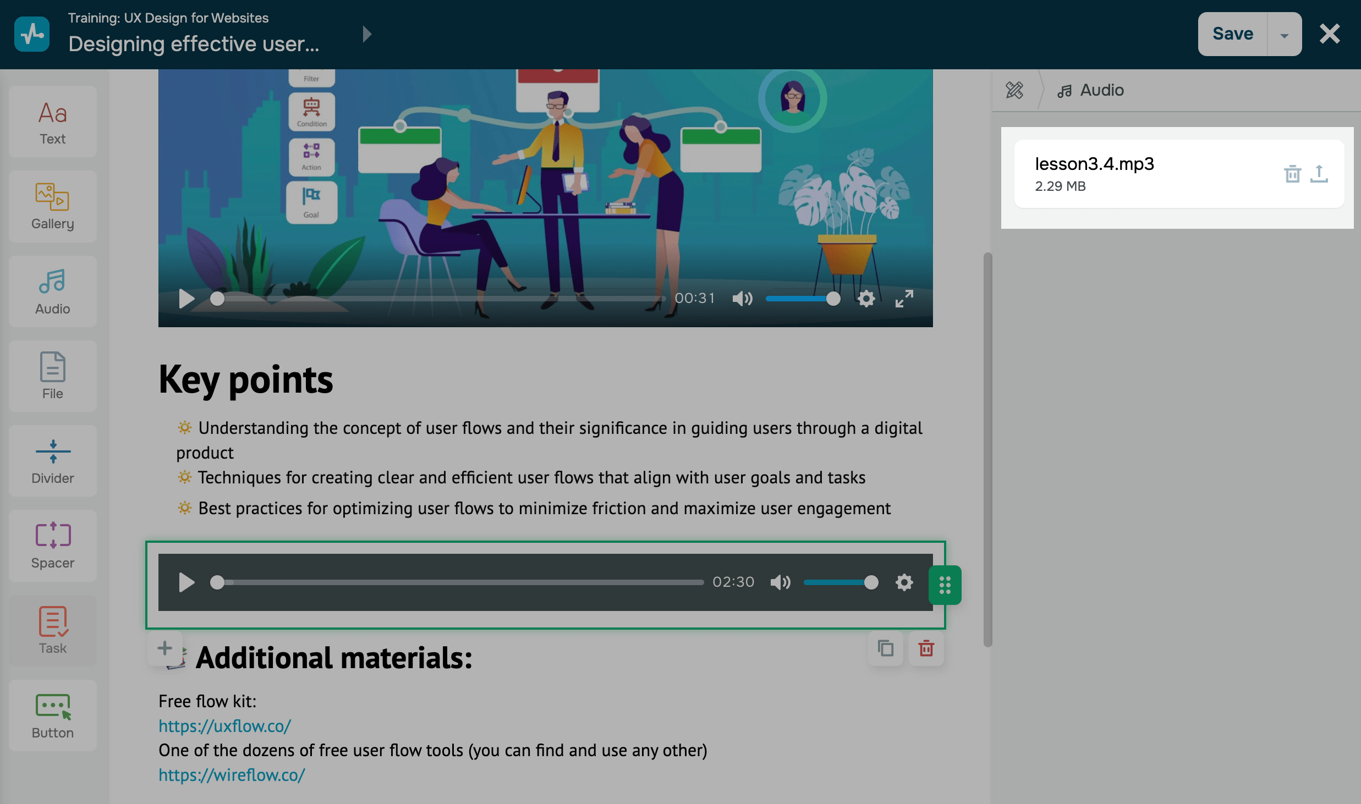Open the Save options dropdown arrow
Screen dimensions: 1361x804
pyautogui.click(x=1285, y=35)
